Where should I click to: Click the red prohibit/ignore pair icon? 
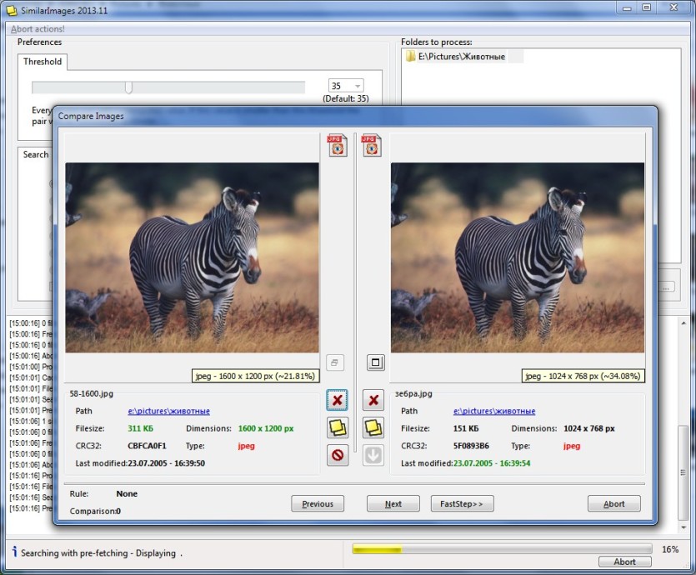pyautogui.click(x=338, y=455)
